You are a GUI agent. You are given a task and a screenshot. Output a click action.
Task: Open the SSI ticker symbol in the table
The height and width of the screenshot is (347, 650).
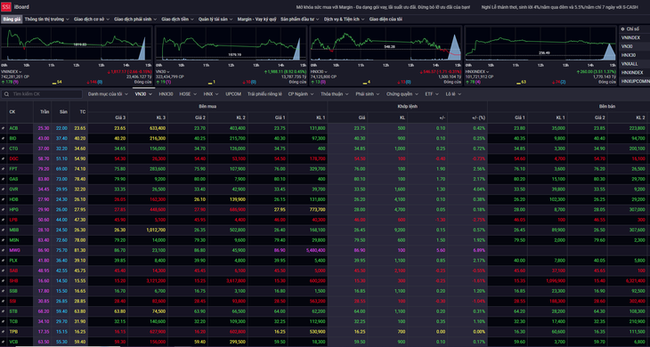[x=12, y=301]
